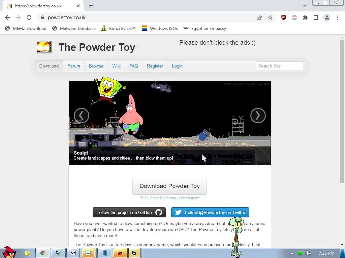Viewport: 345px width, 258px height.
Task: Show previous slide in the carousel
Action: 82,116
